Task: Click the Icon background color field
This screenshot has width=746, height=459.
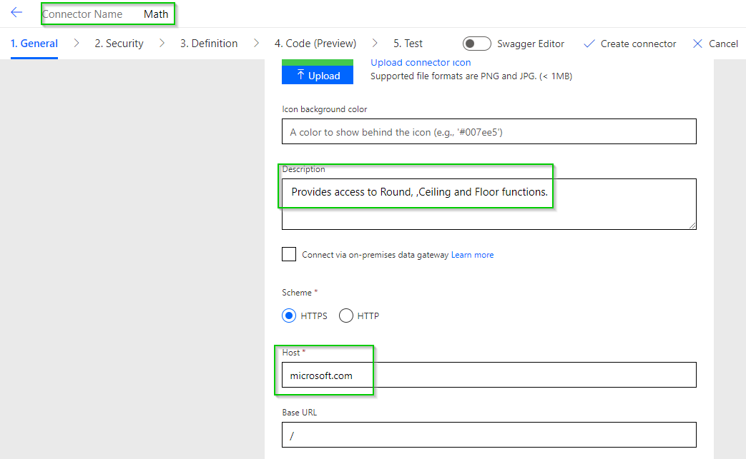Action: (489, 132)
